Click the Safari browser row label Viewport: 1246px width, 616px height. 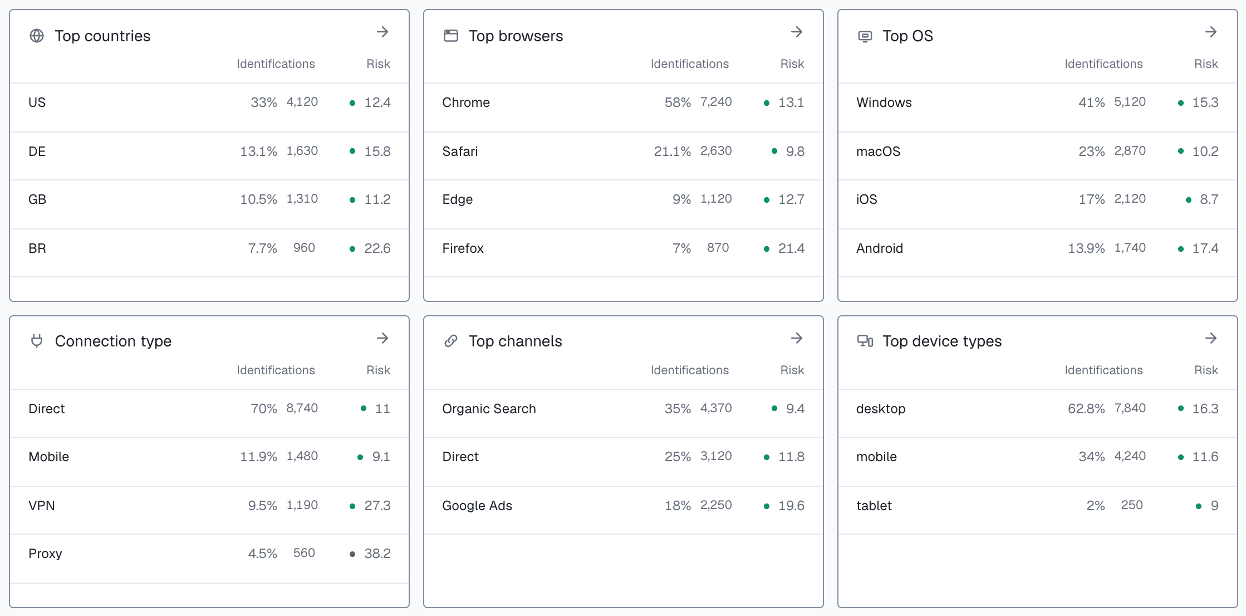tap(460, 151)
